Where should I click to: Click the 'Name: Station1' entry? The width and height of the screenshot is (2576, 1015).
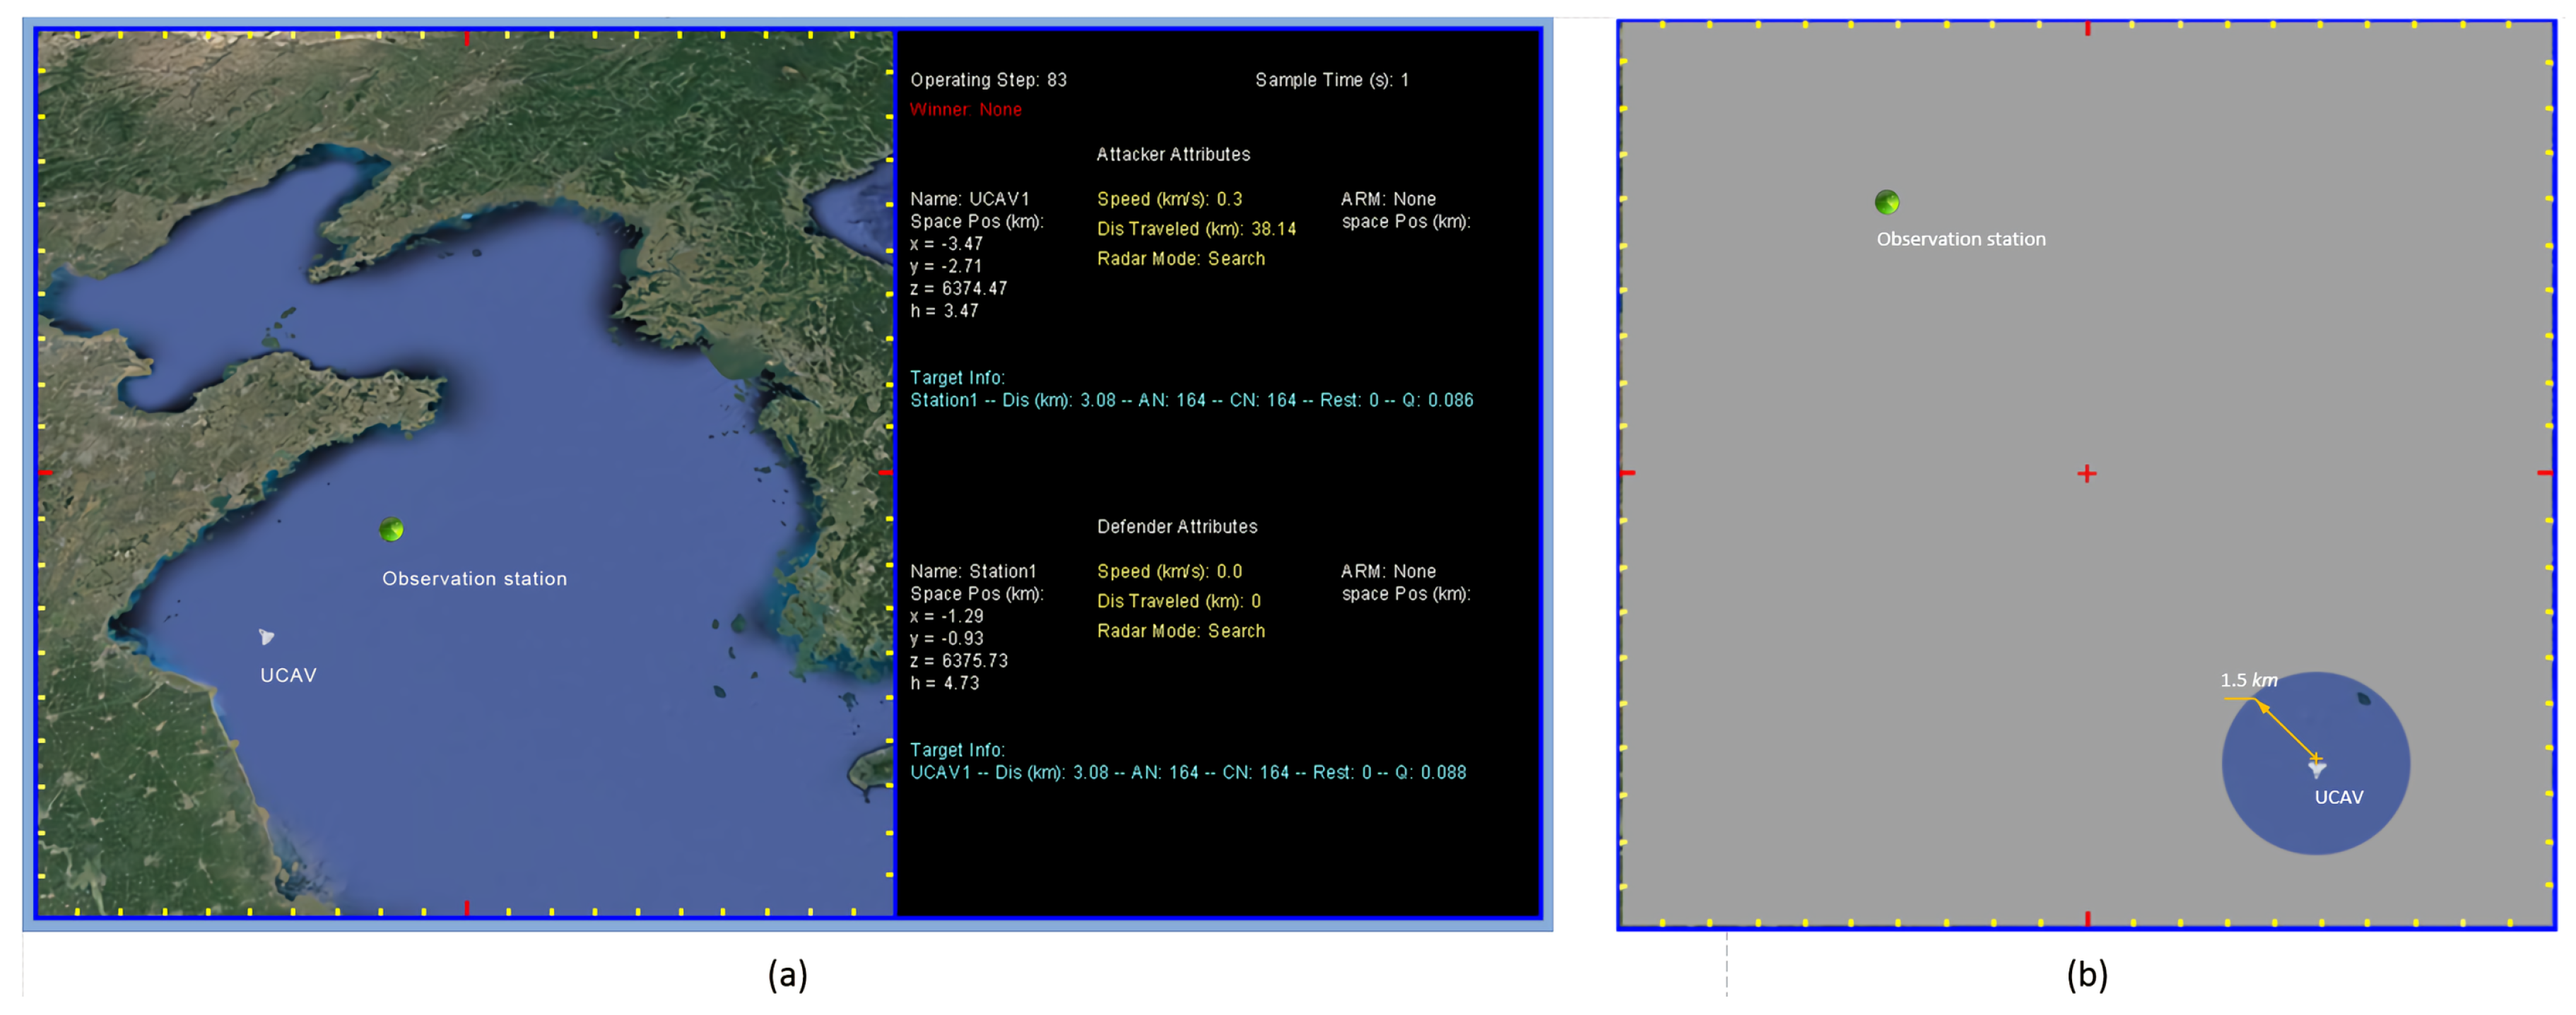coord(973,571)
